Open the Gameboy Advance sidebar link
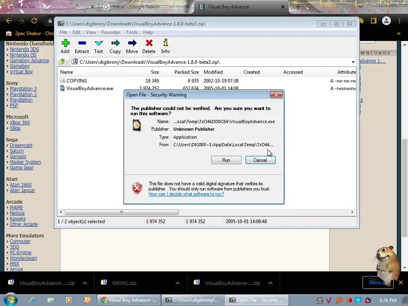Image resolution: width=408 pixels, height=306 pixels. 29,61
